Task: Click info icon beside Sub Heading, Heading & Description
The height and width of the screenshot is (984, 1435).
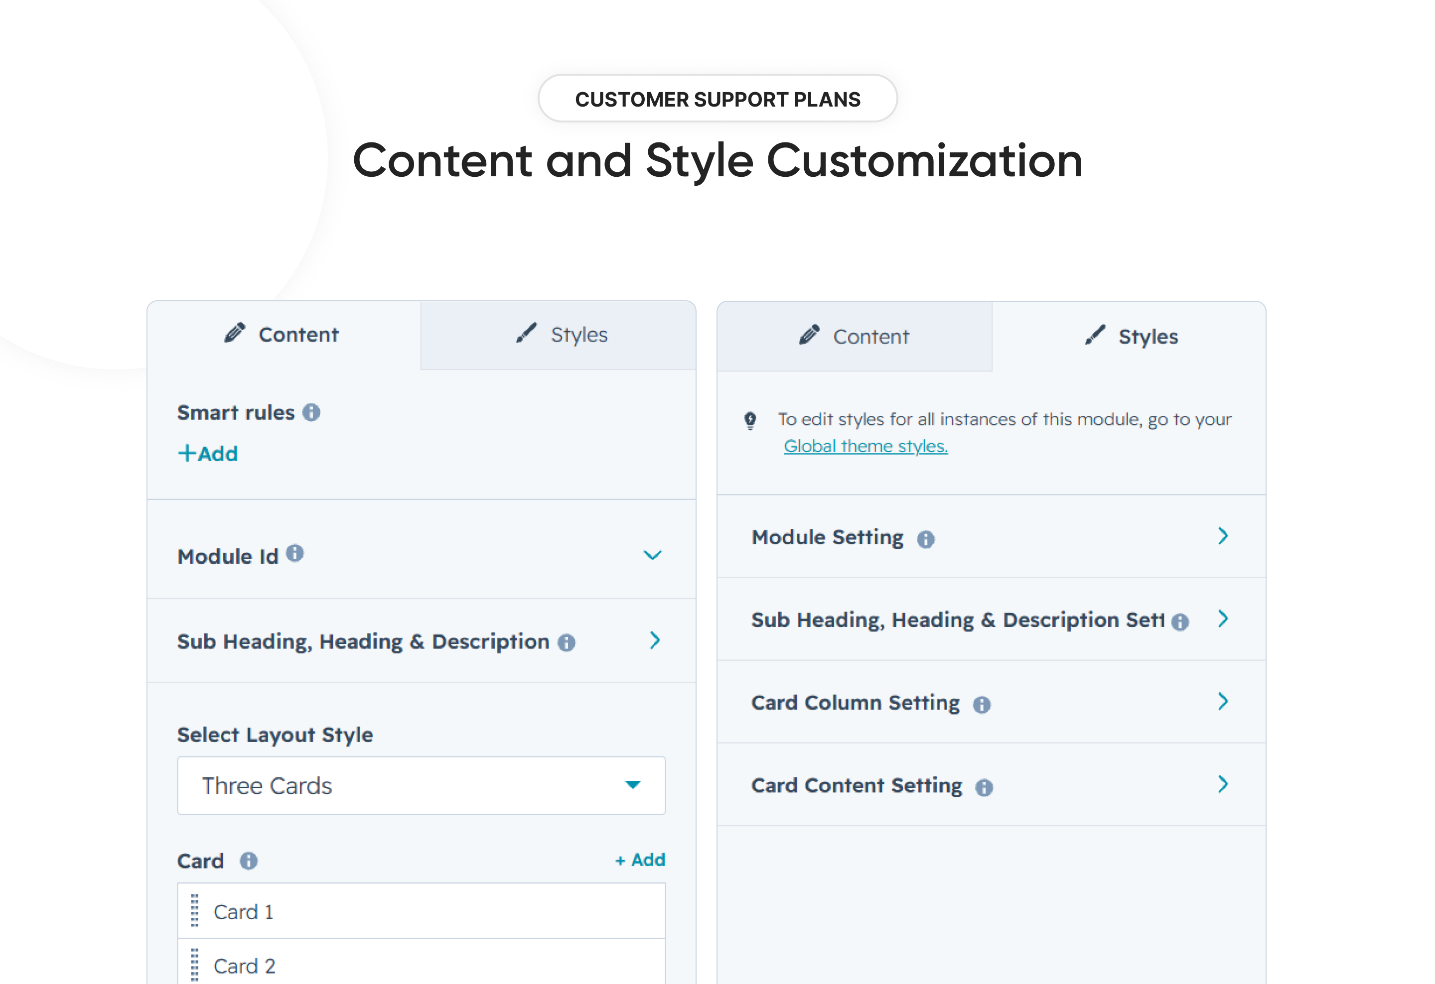Action: click(x=566, y=643)
